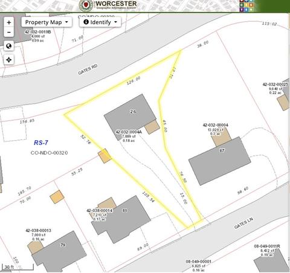The width and height of the screenshot is (290, 273).
Task: Click the 126.00 dimension label
Action: 134,80
